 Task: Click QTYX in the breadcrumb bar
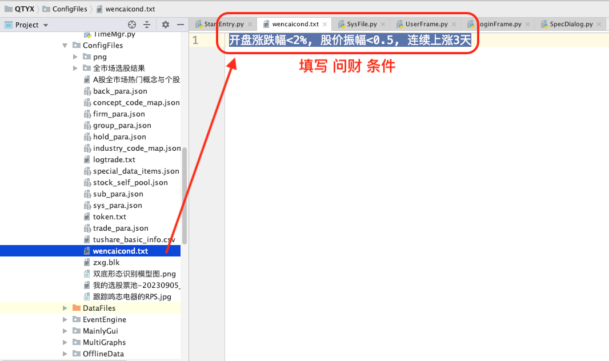19,9
